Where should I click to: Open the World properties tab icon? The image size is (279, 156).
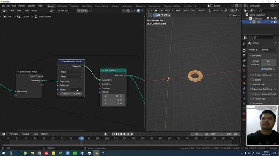click(x=244, y=71)
